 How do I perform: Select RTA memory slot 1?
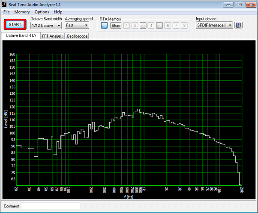(x=127, y=26)
